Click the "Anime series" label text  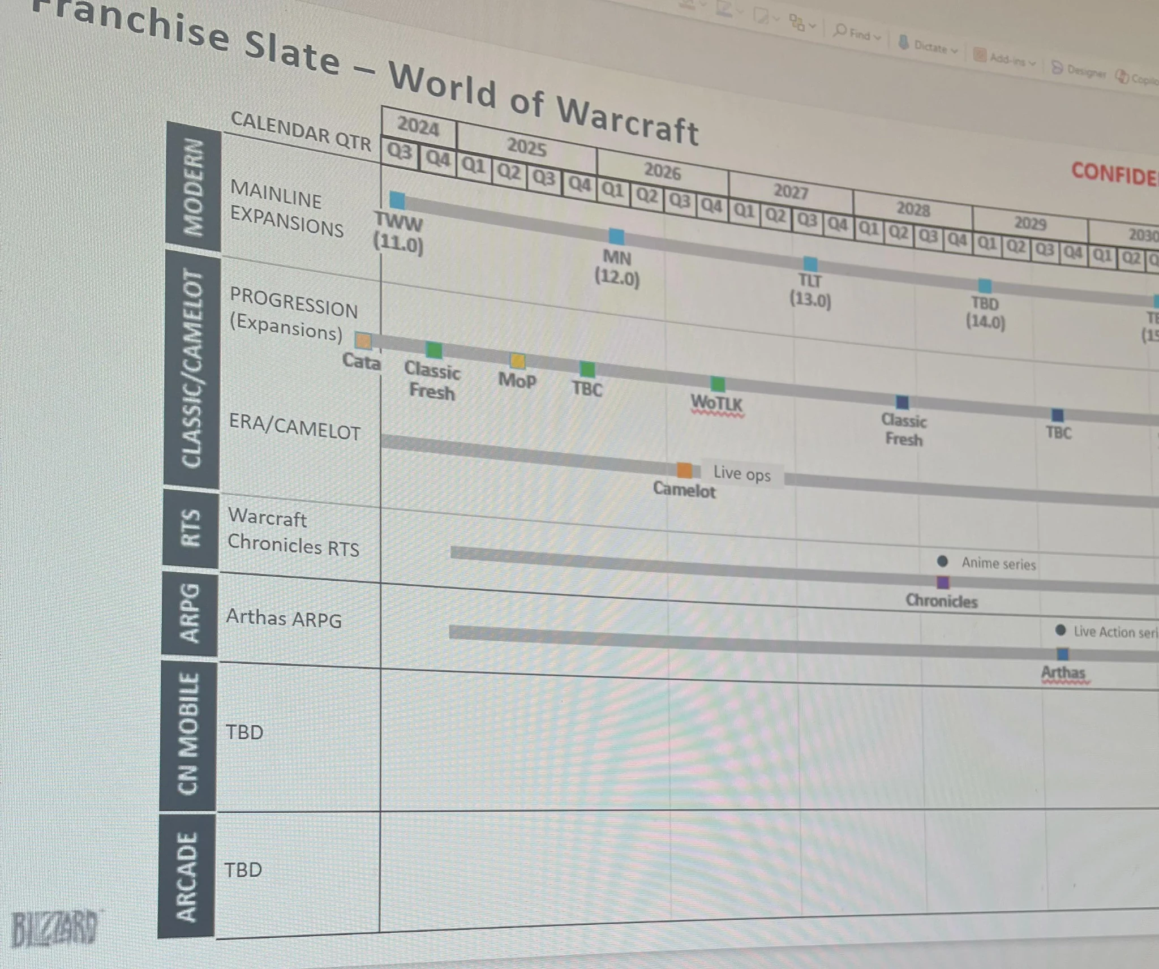pyautogui.click(x=999, y=563)
